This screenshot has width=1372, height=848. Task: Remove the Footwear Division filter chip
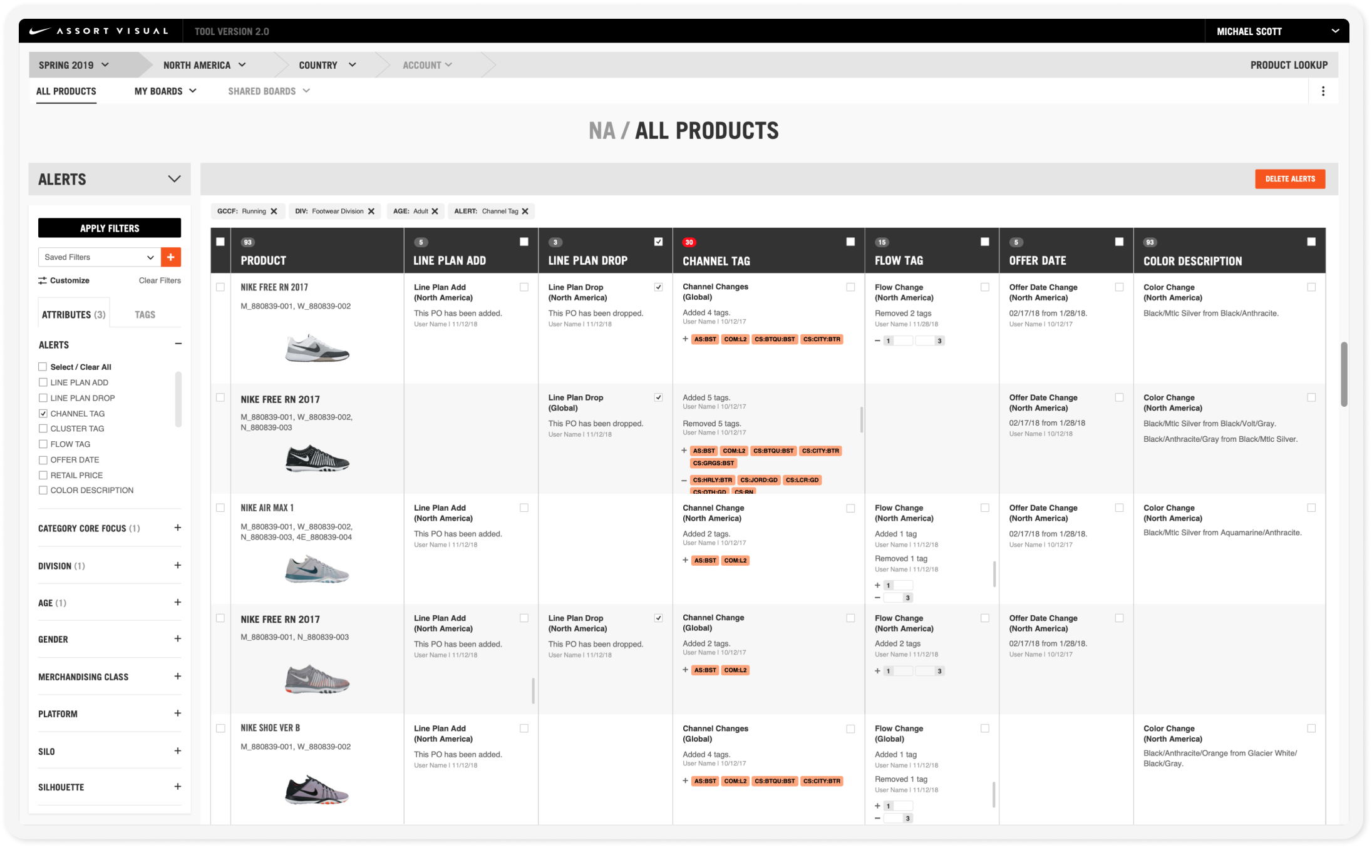click(371, 212)
